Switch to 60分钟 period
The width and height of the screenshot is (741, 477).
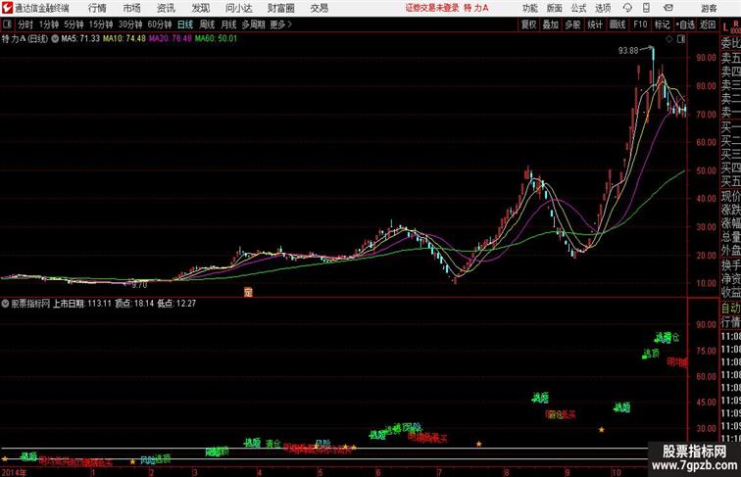coord(160,24)
